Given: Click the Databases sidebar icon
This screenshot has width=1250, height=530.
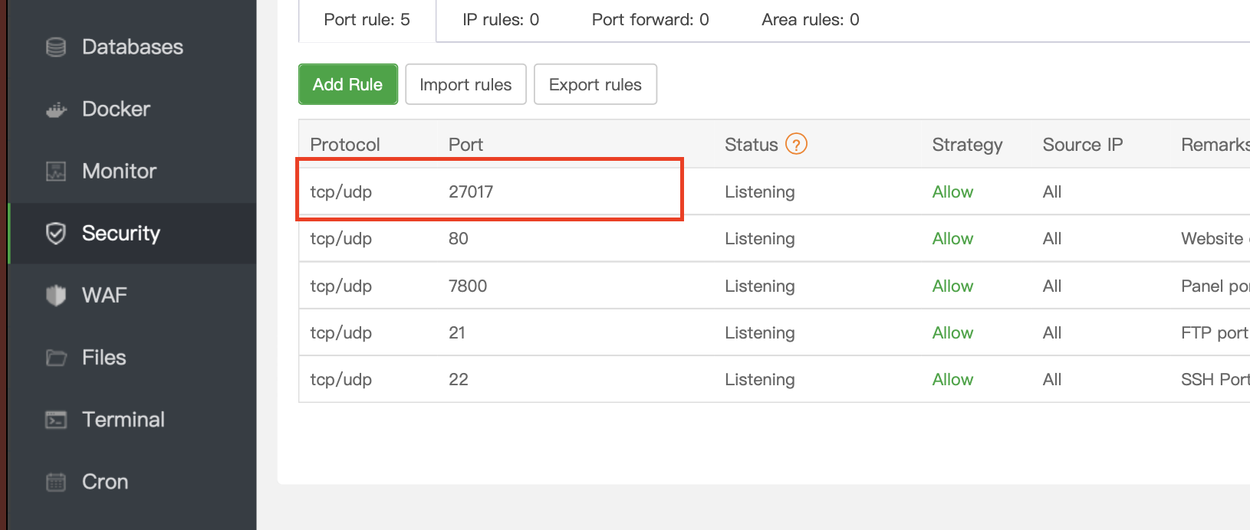Looking at the screenshot, I should point(56,47).
